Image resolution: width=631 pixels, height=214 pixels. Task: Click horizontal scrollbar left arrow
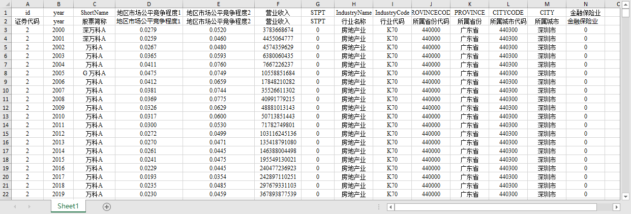[390, 207]
